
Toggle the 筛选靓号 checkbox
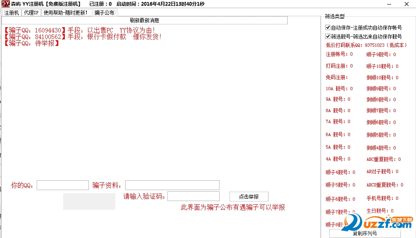(x=328, y=37)
